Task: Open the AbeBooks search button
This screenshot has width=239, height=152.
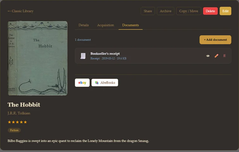Action: pyautogui.click(x=105, y=83)
